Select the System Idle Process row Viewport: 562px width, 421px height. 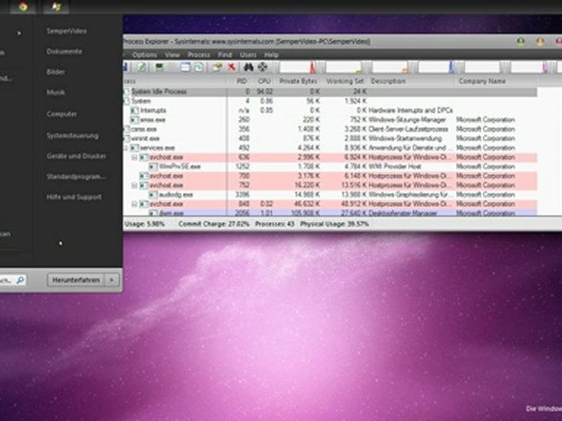point(330,91)
